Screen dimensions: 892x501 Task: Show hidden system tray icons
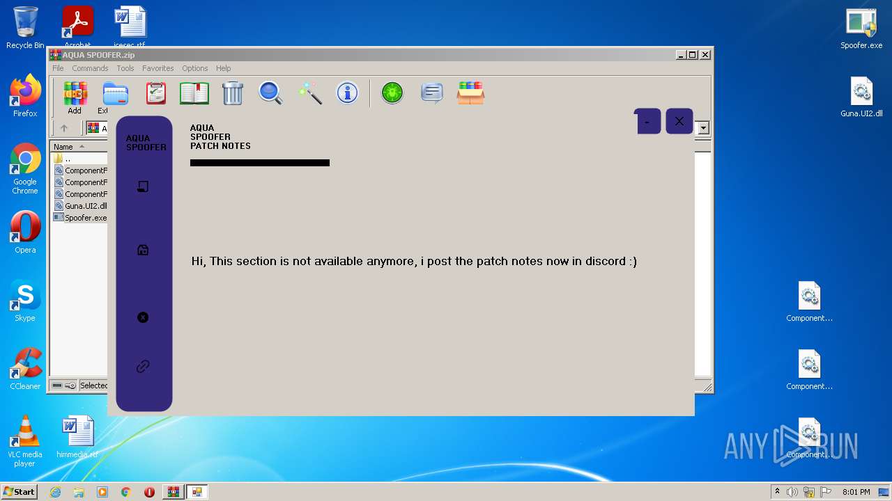click(777, 492)
